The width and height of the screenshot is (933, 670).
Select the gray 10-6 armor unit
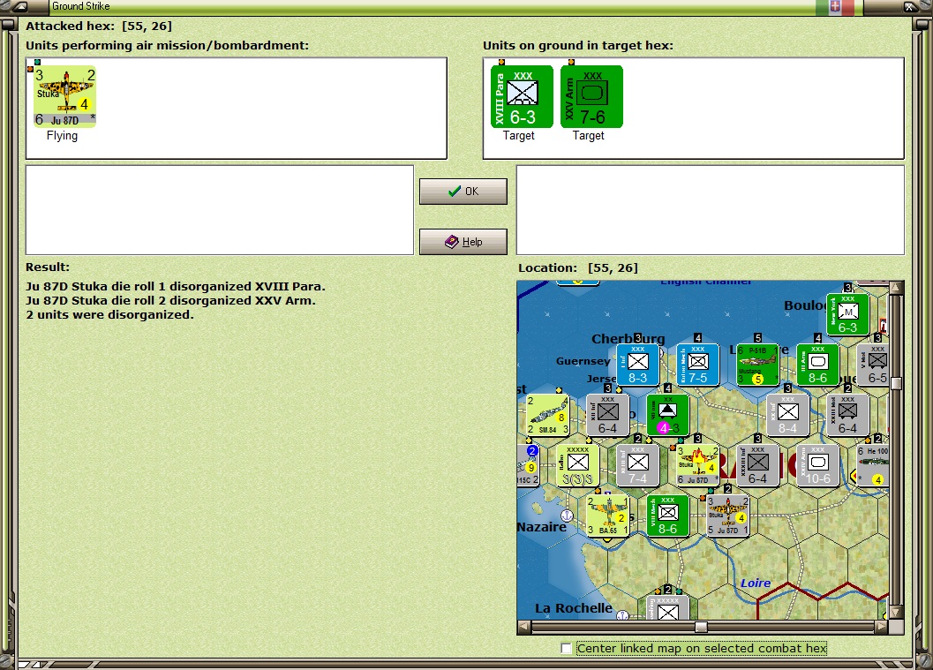(x=817, y=465)
